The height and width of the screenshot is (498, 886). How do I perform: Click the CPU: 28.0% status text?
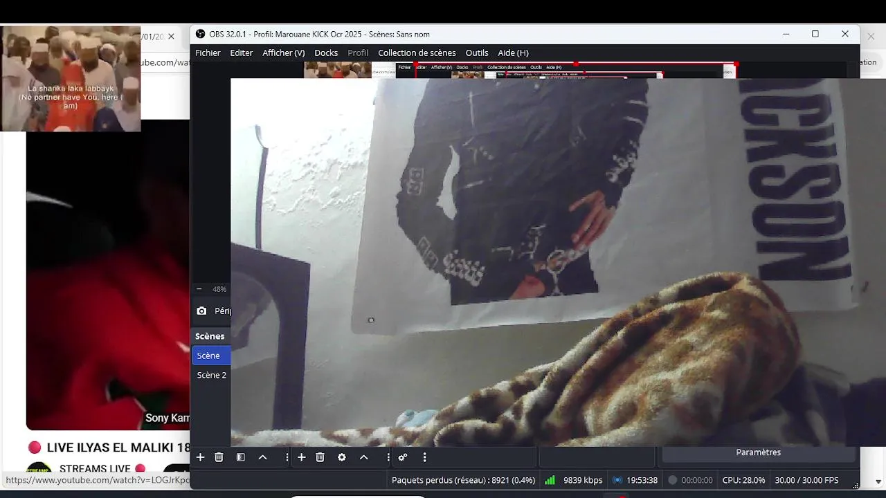point(744,480)
